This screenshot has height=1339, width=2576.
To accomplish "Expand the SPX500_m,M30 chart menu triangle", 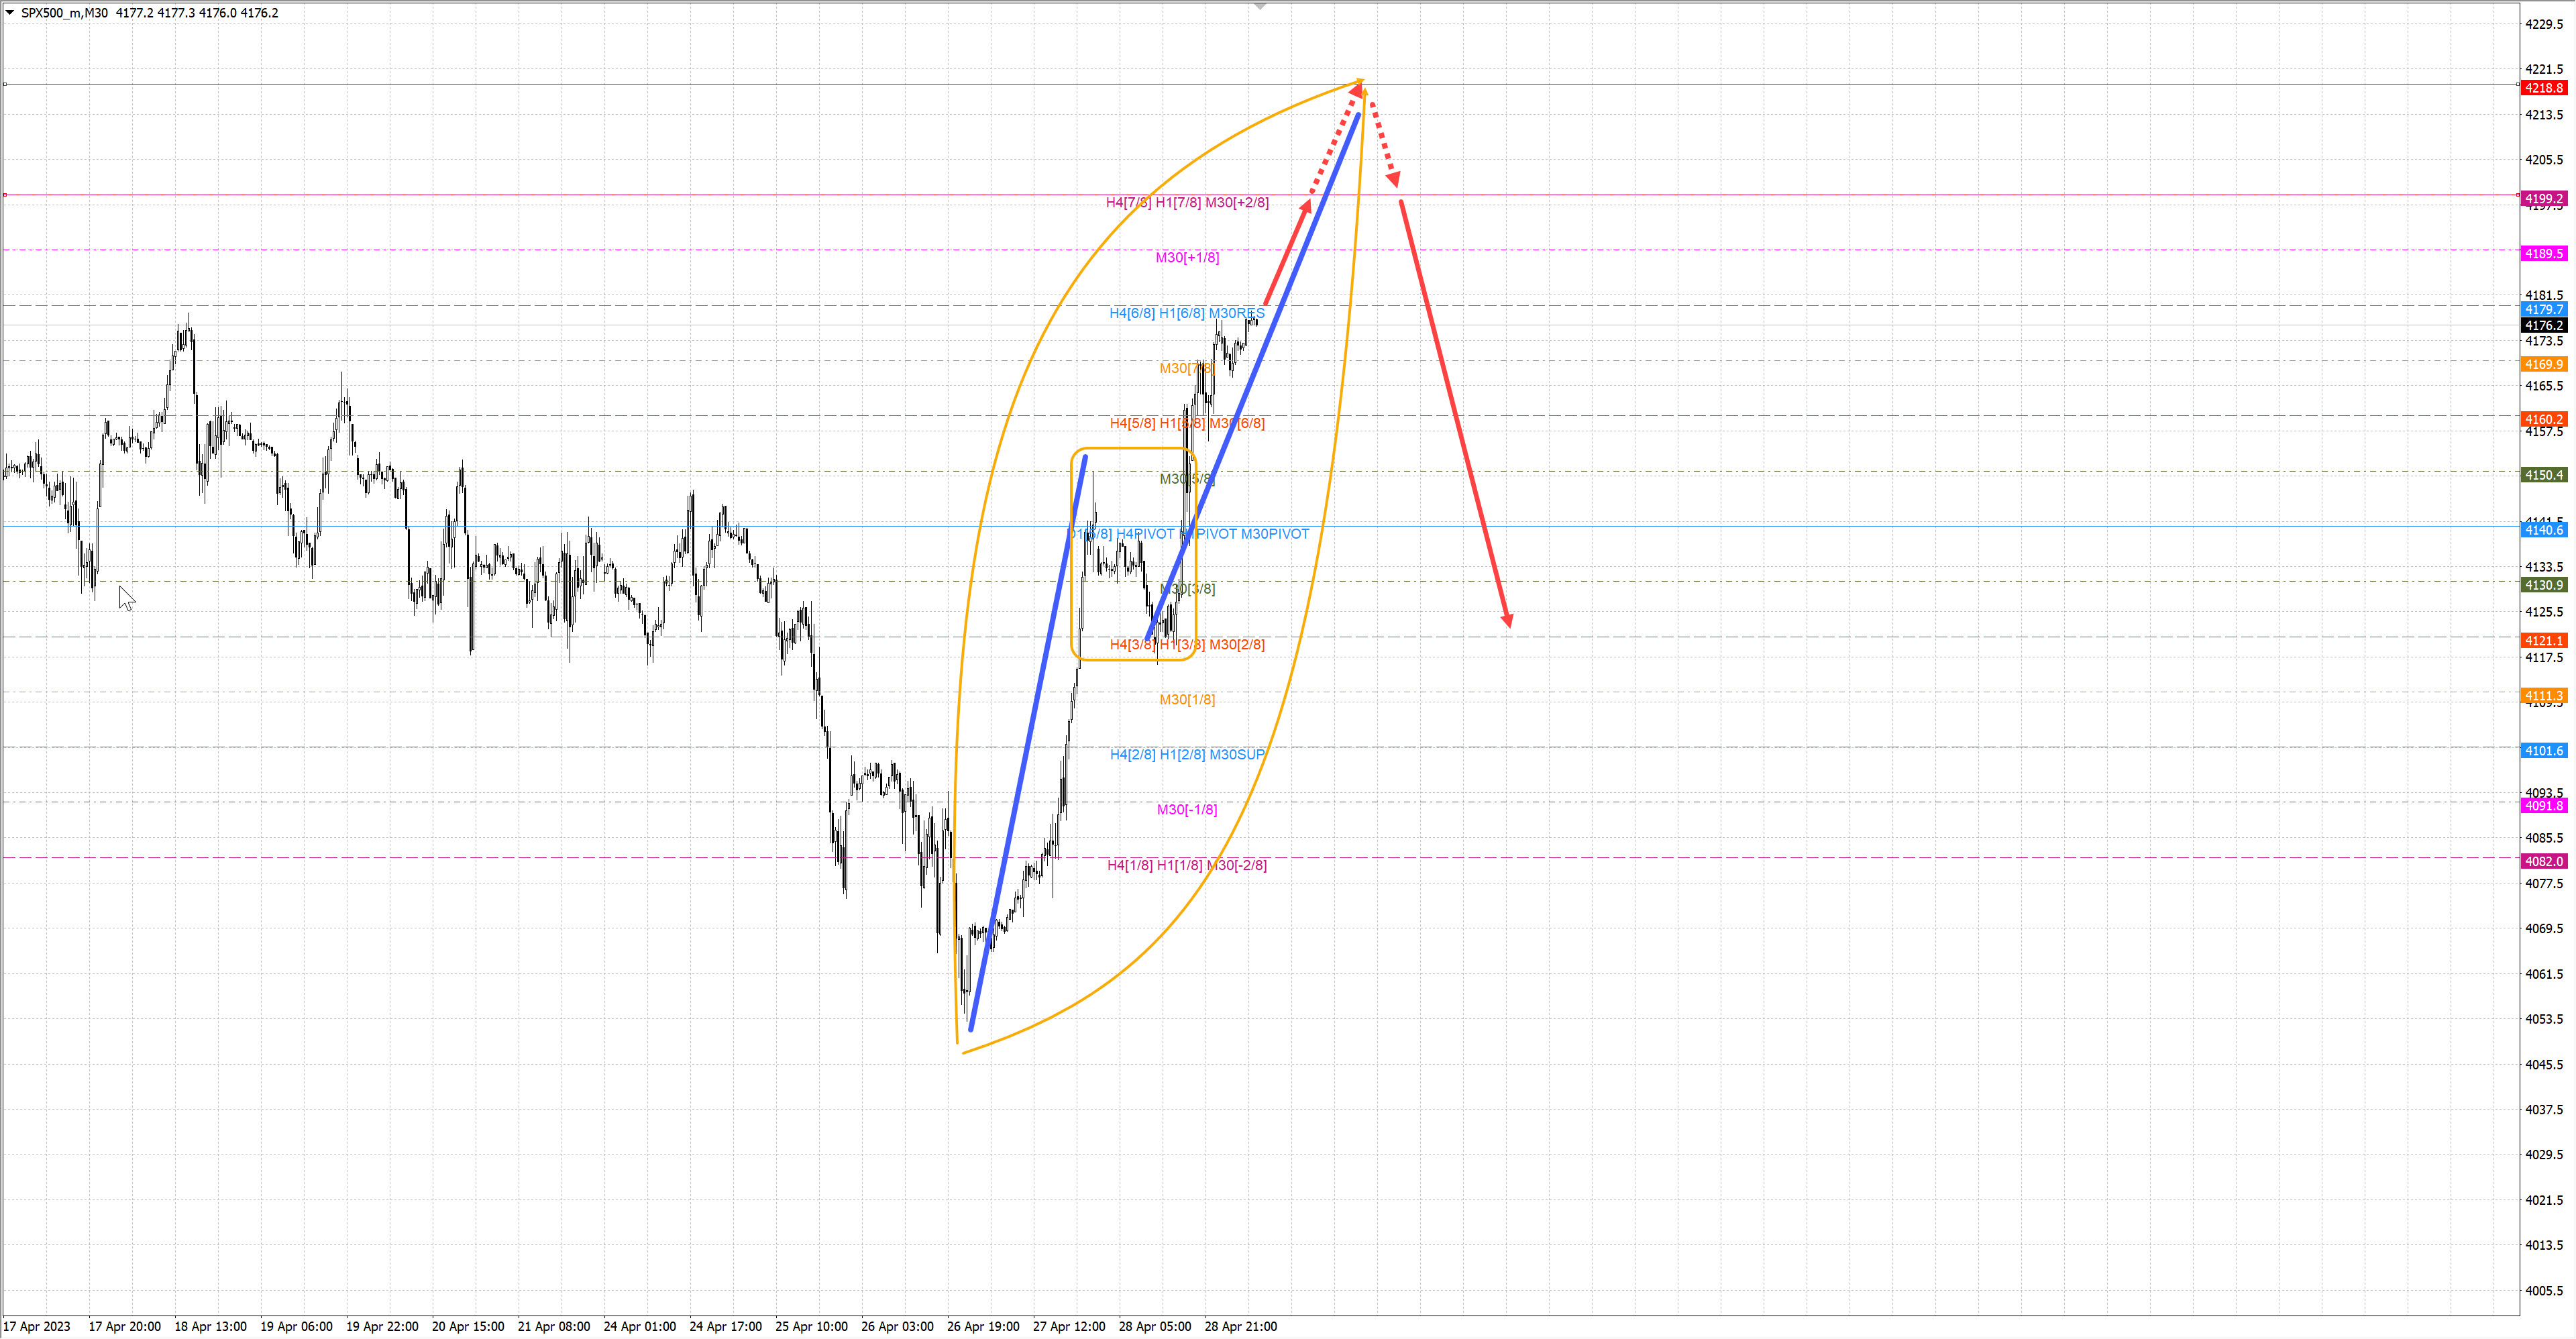I will point(10,13).
